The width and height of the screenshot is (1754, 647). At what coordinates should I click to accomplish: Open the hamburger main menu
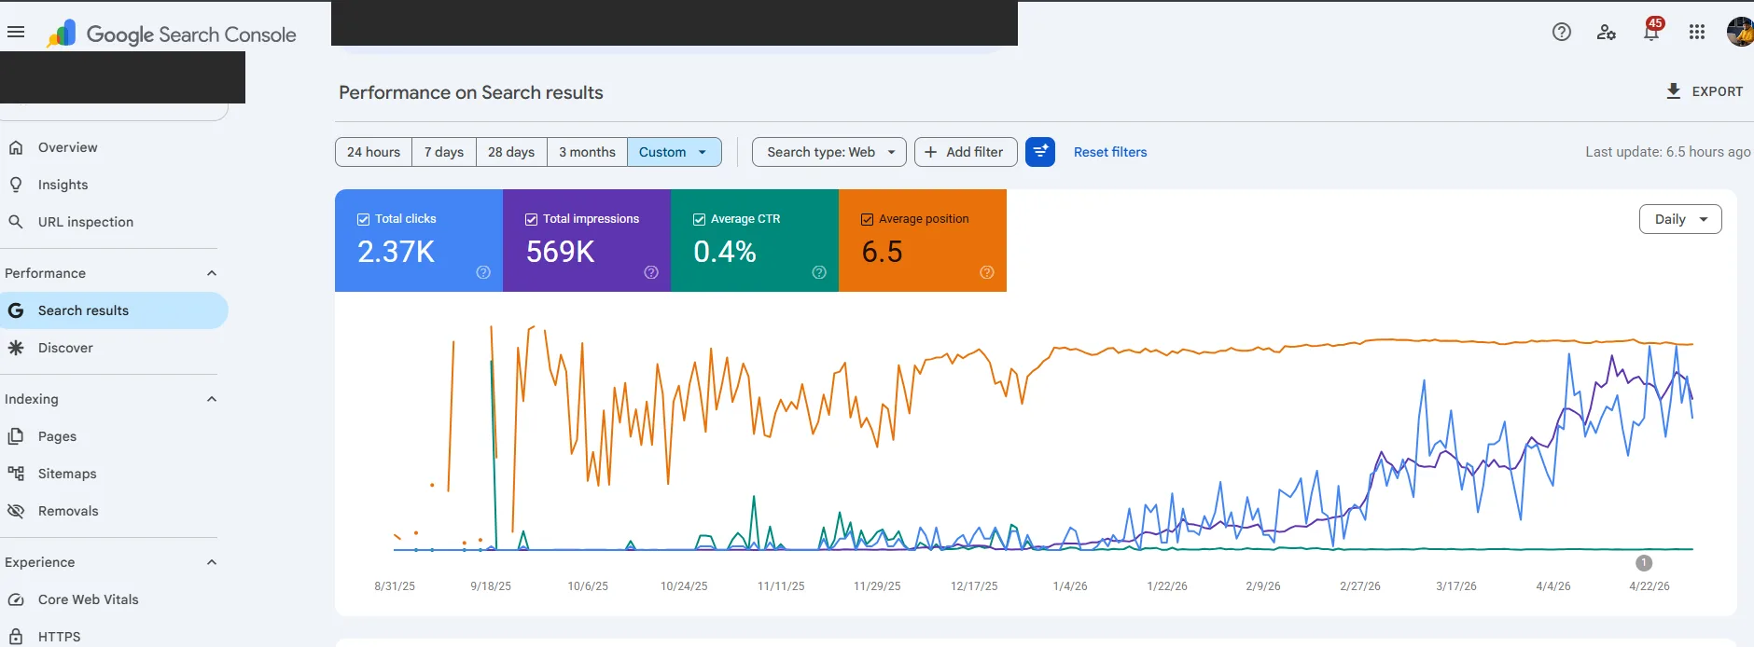click(16, 32)
